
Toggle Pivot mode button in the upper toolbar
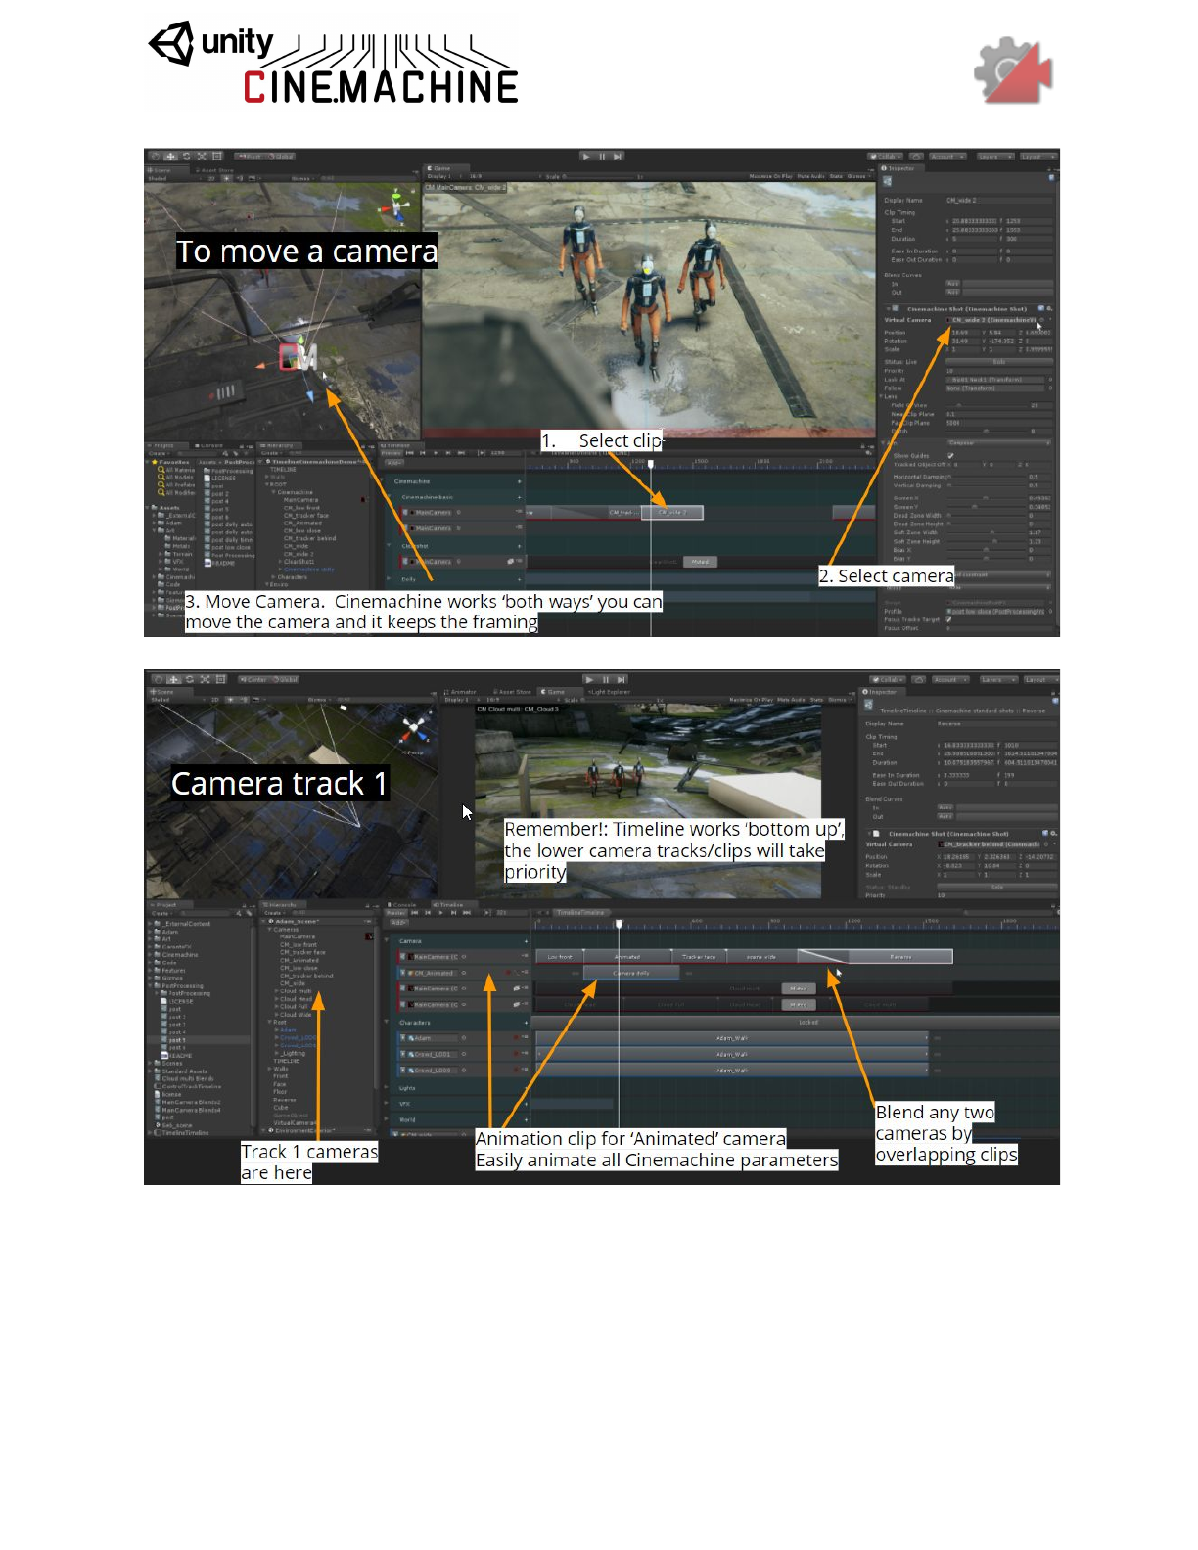coord(250,156)
